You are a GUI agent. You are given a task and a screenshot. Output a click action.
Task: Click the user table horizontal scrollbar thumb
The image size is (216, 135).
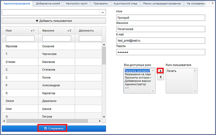[47, 121]
